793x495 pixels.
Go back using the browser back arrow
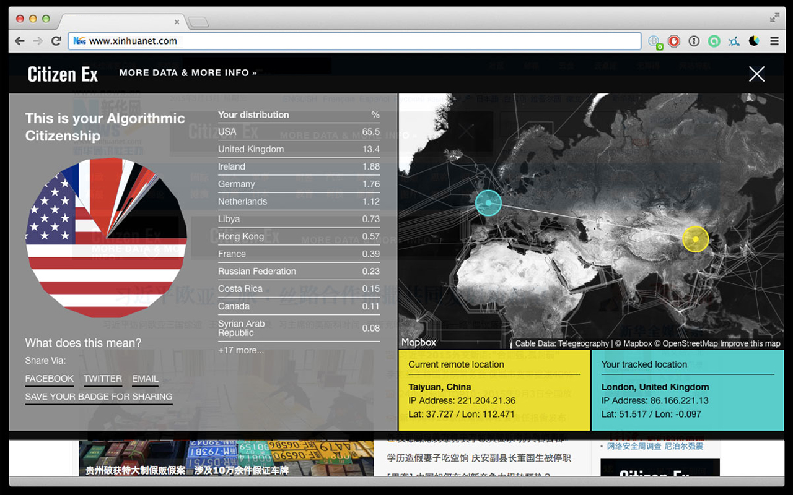[20, 41]
